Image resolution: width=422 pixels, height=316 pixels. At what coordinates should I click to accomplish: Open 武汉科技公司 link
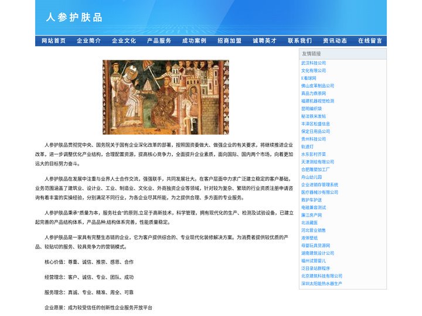pyautogui.click(x=314, y=63)
